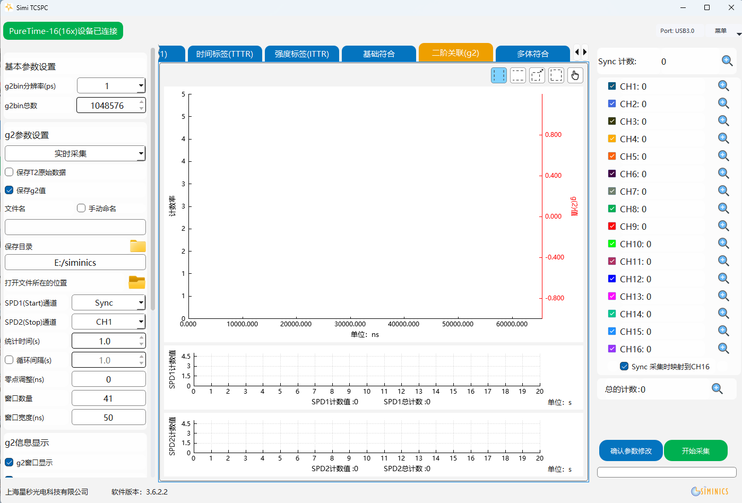Screen dimensions: 742x503
Task: Click the open folder icon for 打开文件所在的位置
Action: [137, 282]
